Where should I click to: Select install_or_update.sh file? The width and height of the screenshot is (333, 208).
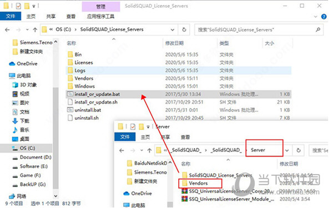[x=178, y=102]
